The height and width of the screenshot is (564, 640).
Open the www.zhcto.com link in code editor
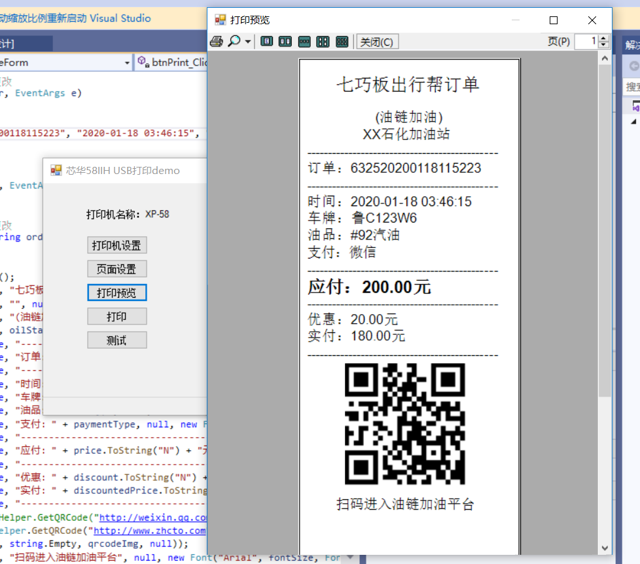coord(150,531)
